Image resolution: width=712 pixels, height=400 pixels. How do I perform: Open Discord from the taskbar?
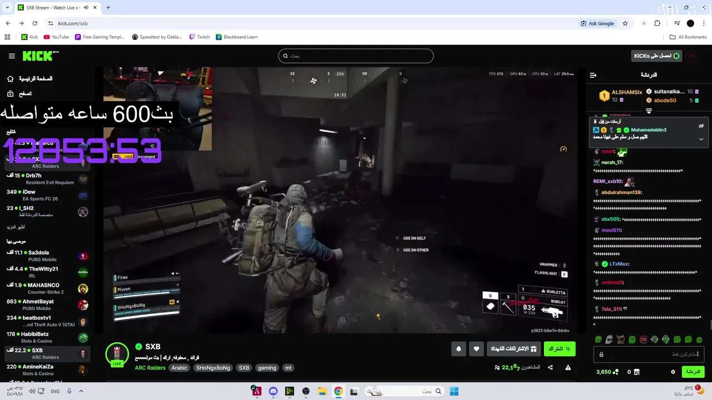tap(273, 391)
